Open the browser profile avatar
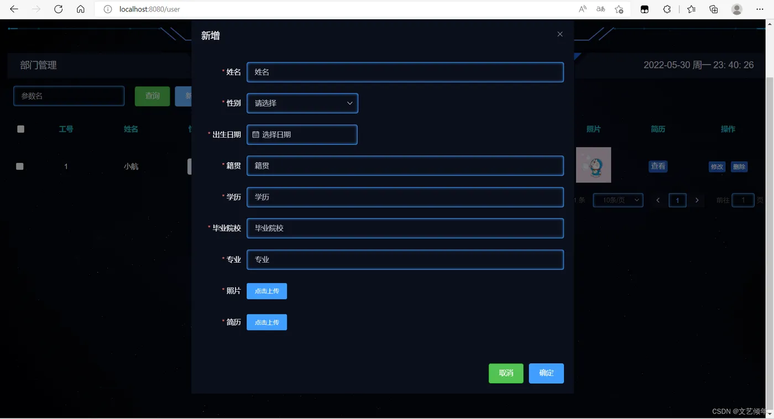The image size is (774, 419). [737, 9]
